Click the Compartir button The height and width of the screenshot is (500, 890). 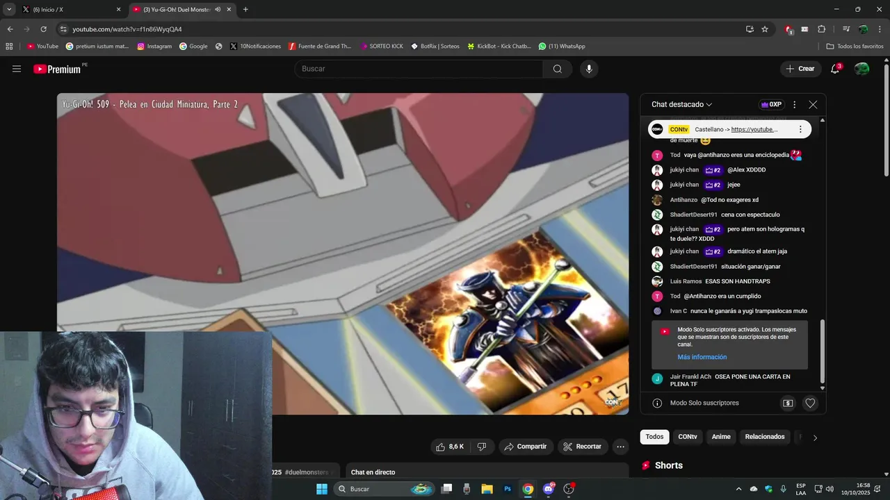526,447
